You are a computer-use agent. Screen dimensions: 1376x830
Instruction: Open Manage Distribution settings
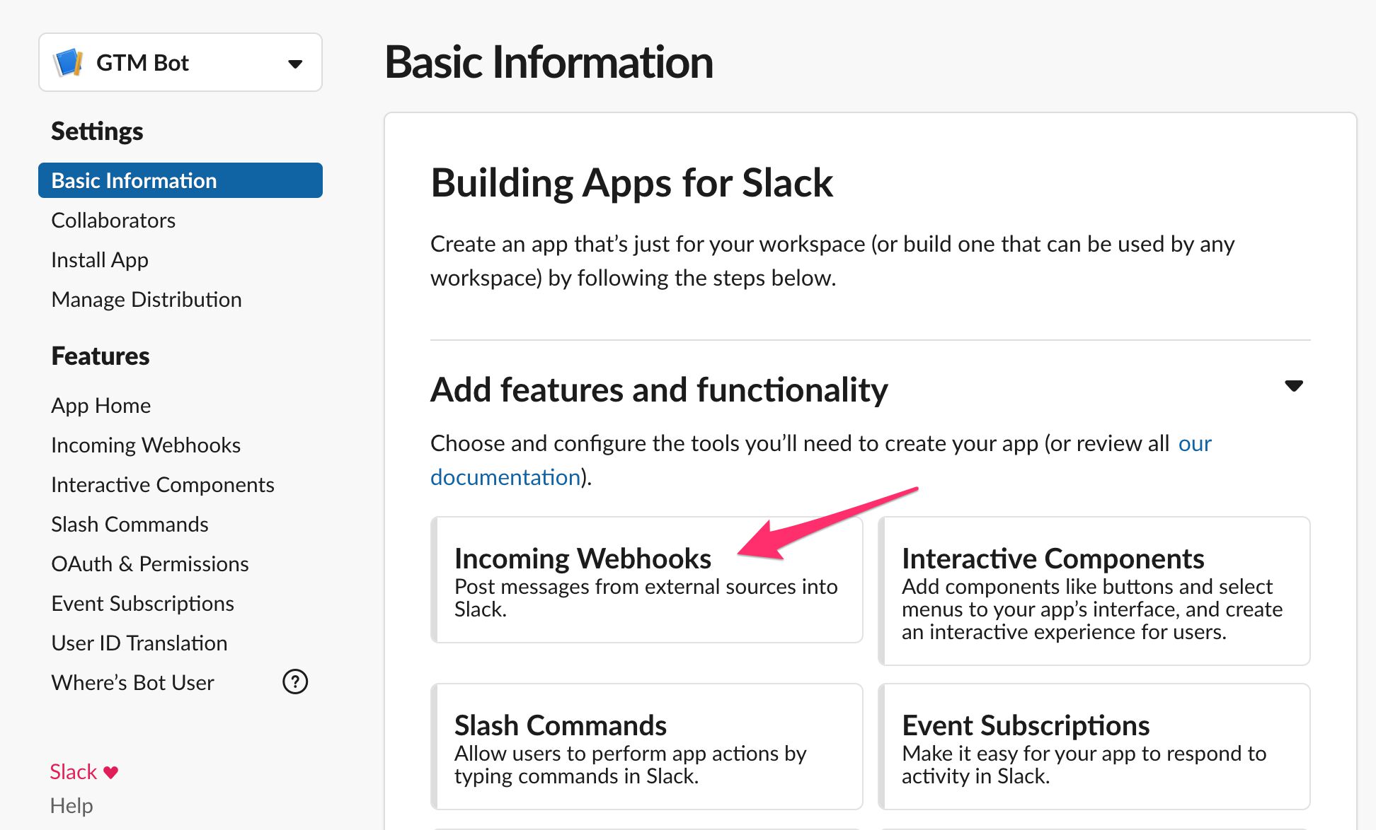click(147, 299)
